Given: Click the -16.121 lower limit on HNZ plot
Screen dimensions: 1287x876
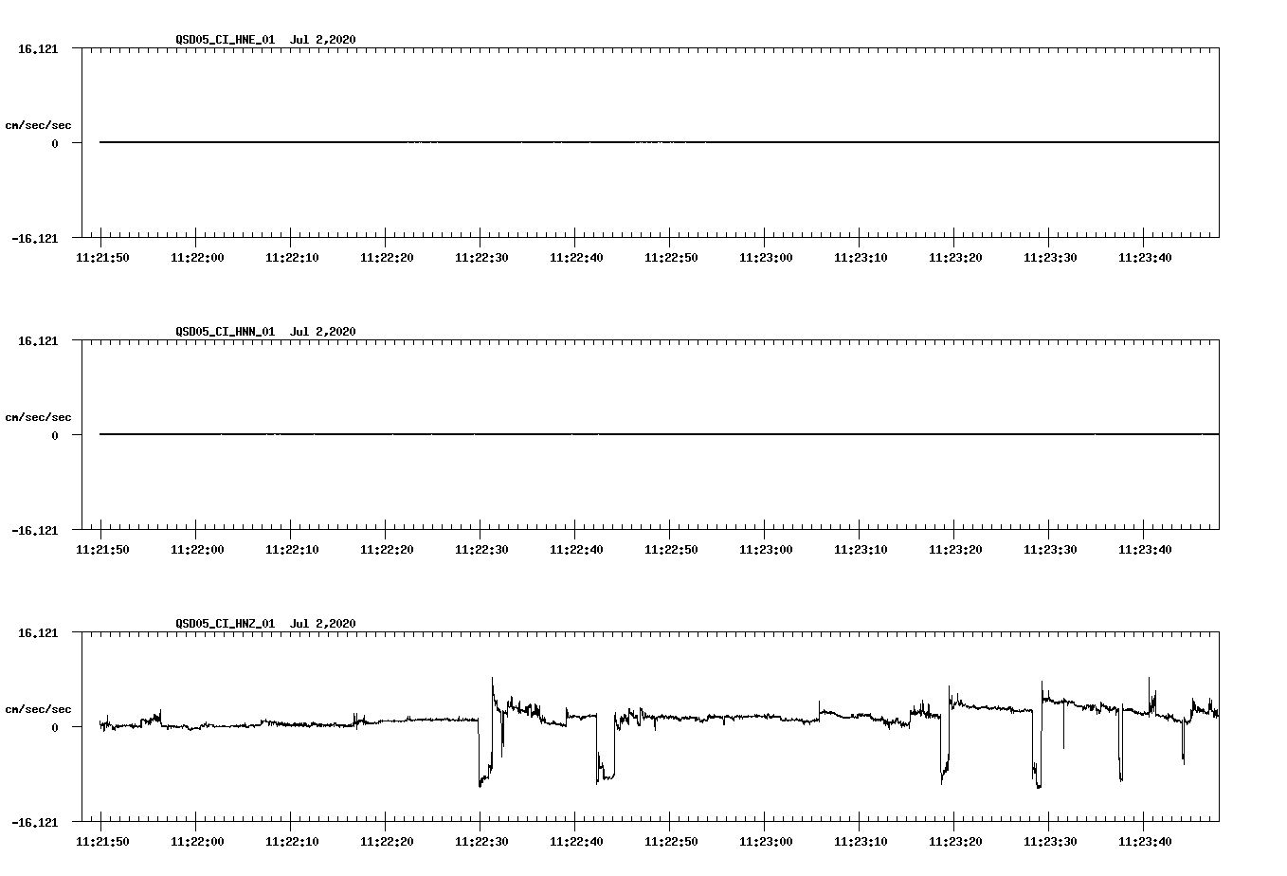Looking at the screenshot, I should click(34, 823).
